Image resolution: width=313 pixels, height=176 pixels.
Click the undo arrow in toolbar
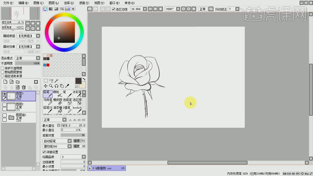click(x=90, y=9)
